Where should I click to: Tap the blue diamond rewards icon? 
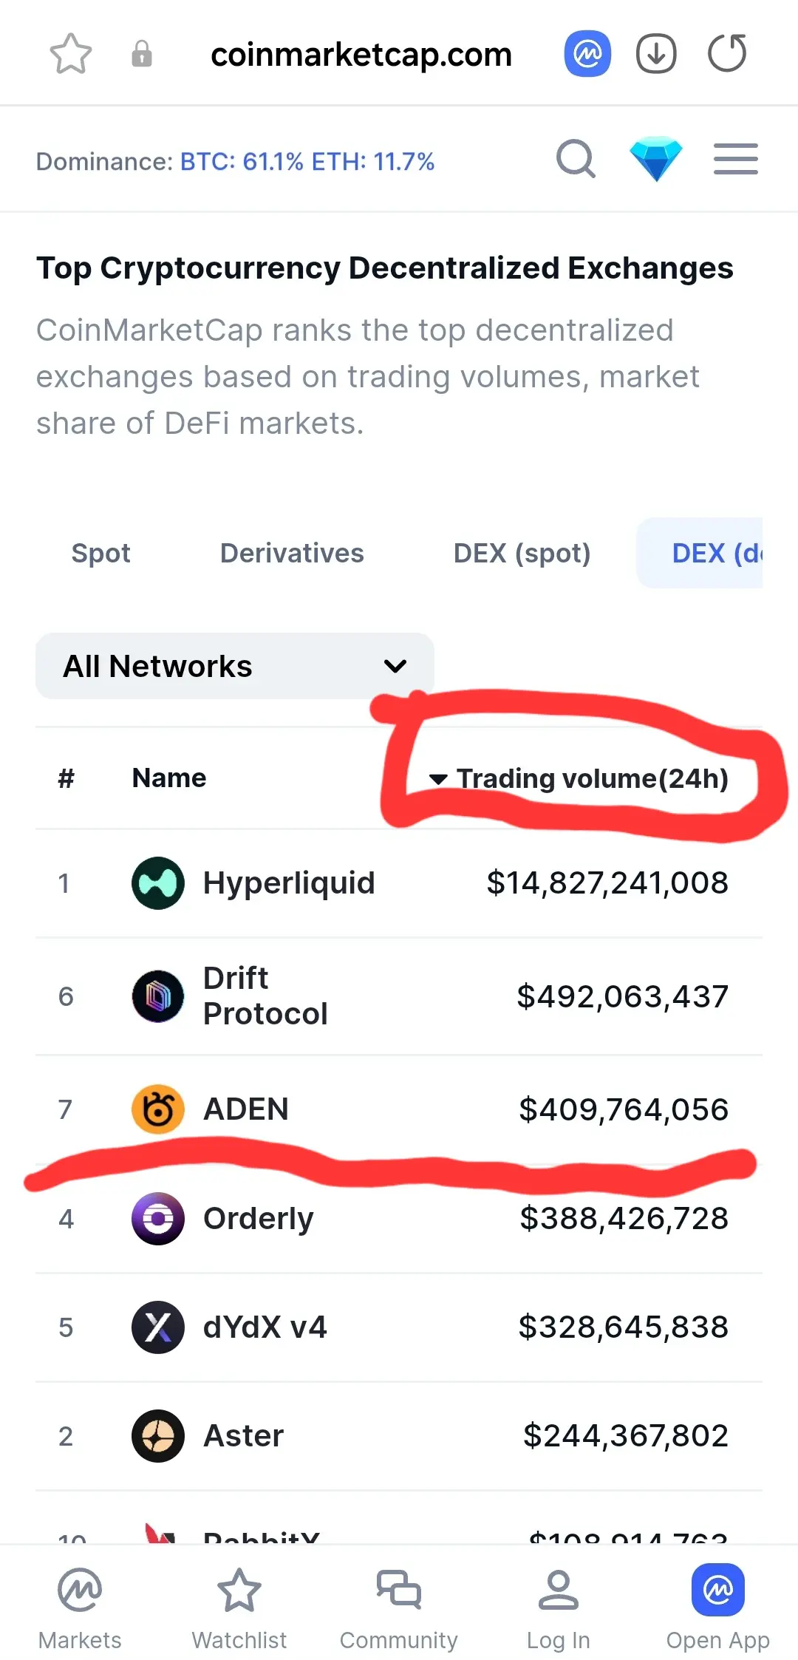pyautogui.click(x=655, y=159)
